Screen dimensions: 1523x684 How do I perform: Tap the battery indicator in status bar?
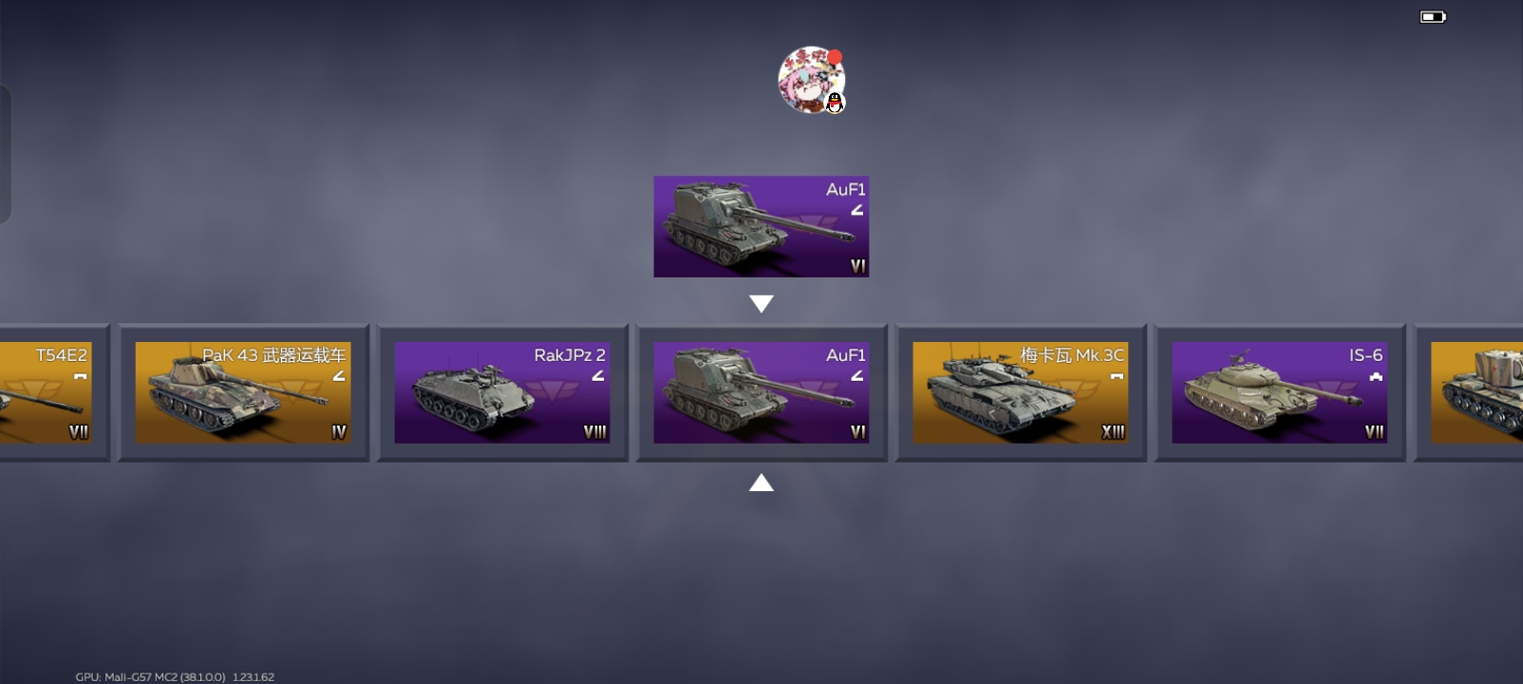[1433, 16]
